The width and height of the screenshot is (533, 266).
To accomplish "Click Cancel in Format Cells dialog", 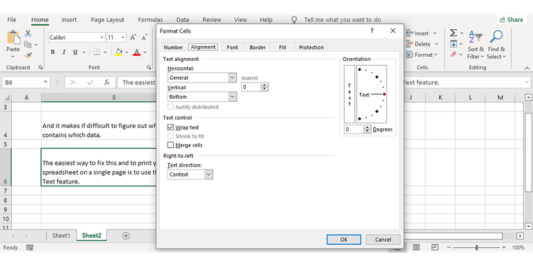I will (383, 240).
